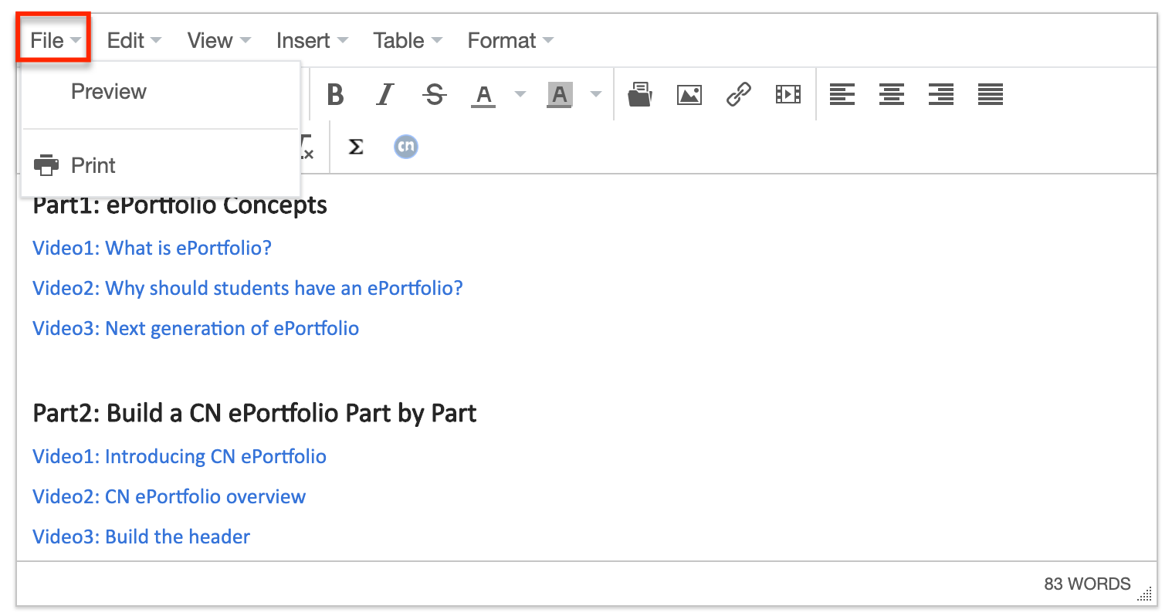1172x616 pixels.
Task: Open link Video3: Build the header
Action: [141, 536]
